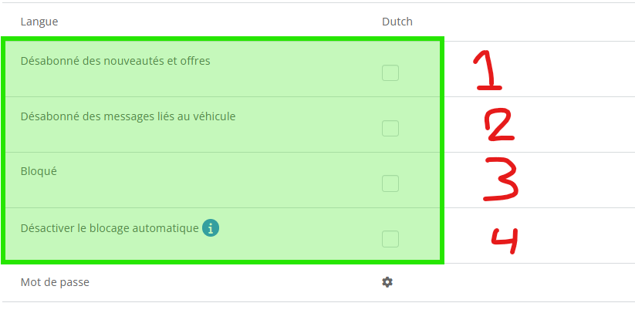Image resolution: width=635 pixels, height=313 pixels.
Task: Click the handwritten red number 2
Action: tap(500, 125)
